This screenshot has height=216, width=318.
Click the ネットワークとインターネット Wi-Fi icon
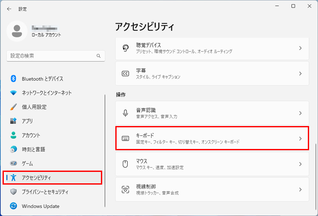14,93
